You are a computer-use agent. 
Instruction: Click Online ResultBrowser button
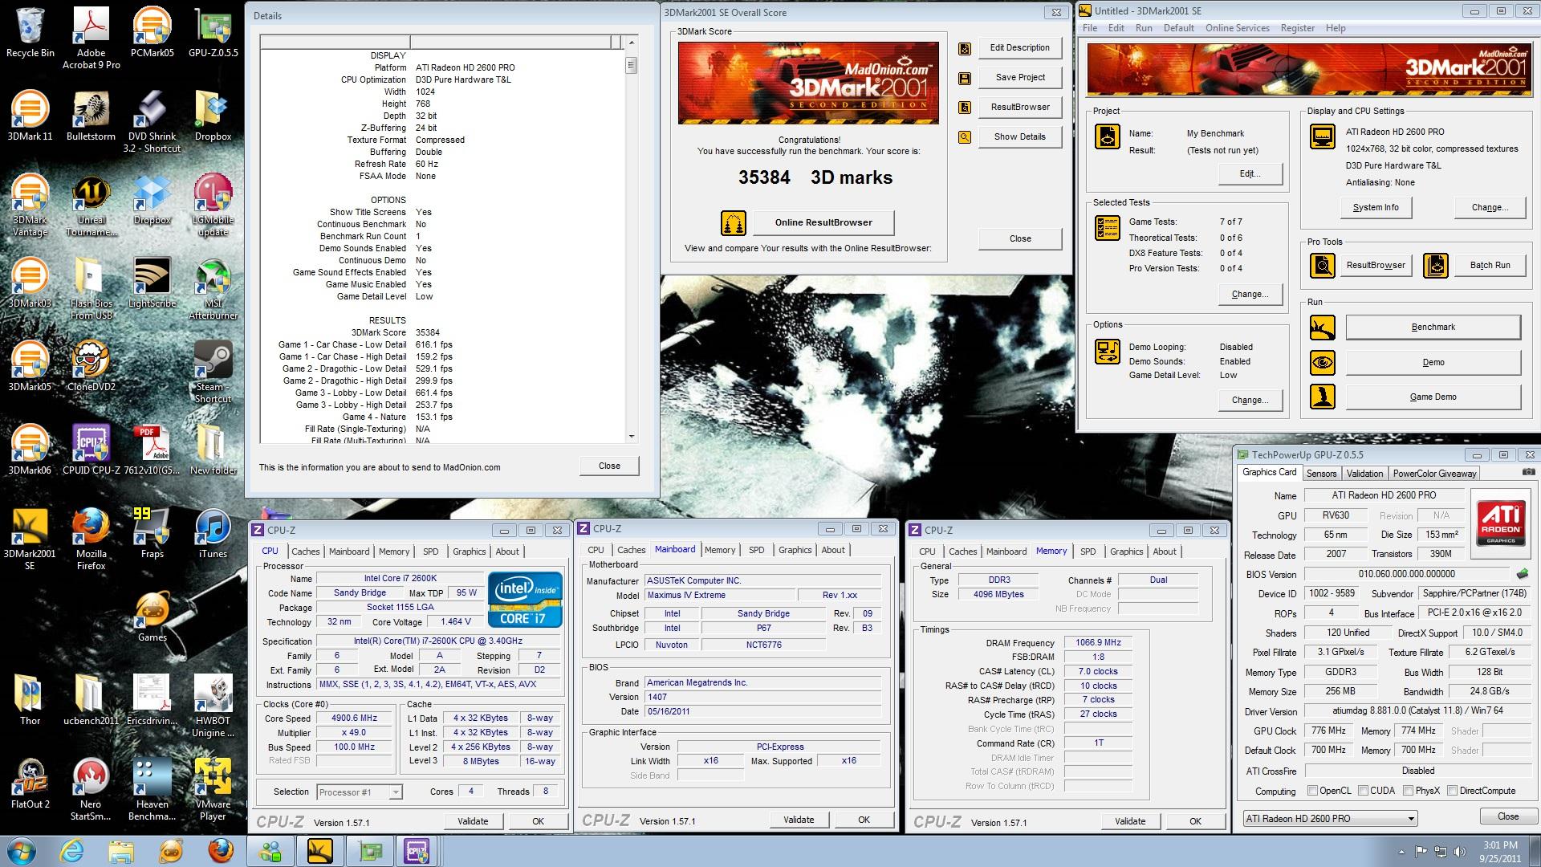point(823,223)
